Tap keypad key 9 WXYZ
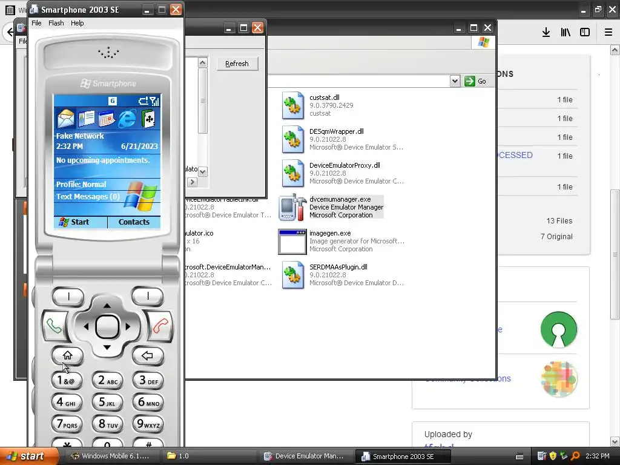This screenshot has width=620, height=465. tap(148, 424)
